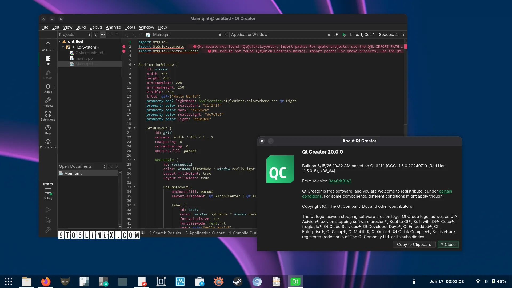The height and width of the screenshot is (288, 512).
Task: Collapse the untitled project tree
Action: click(59, 41)
